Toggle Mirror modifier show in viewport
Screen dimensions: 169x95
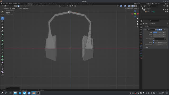[159, 30]
